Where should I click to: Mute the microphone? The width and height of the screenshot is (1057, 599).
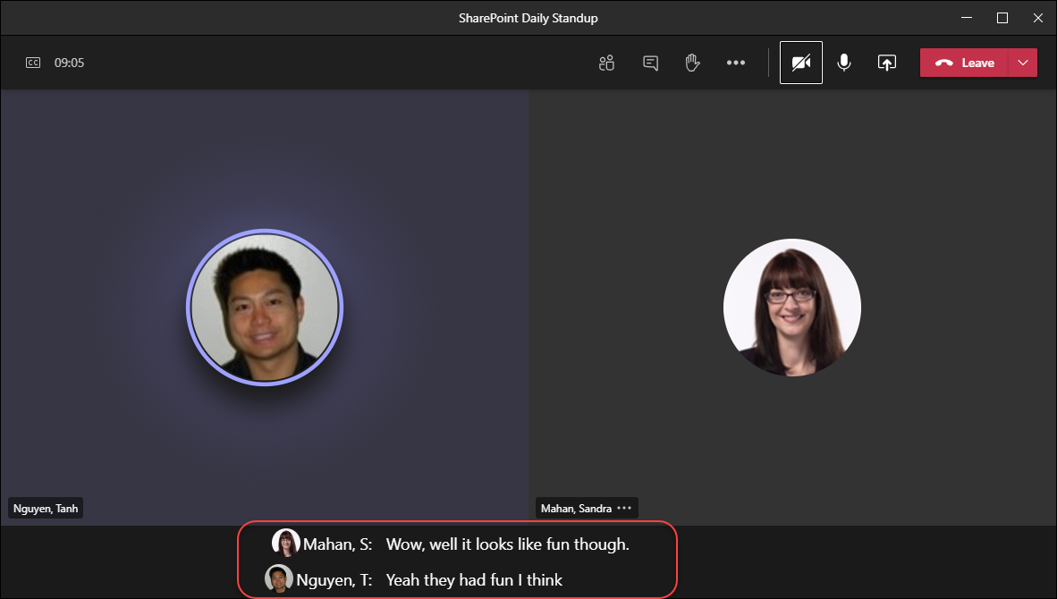tap(843, 62)
